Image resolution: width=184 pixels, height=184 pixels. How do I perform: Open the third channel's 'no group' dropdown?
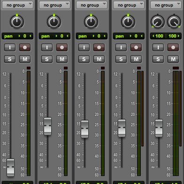click(92, 5)
